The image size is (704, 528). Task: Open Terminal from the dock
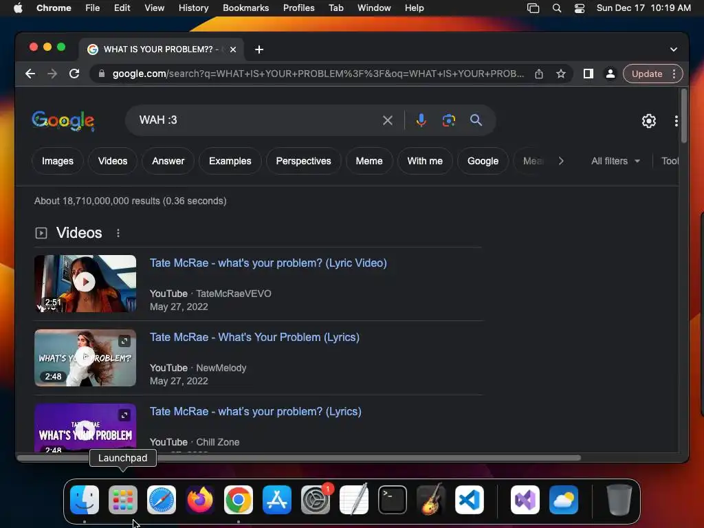pos(393,500)
